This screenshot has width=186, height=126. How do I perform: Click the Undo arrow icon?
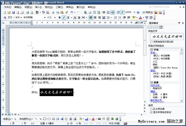click(72, 12)
